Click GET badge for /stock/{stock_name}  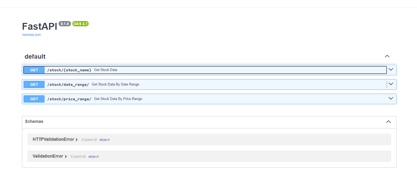pyautogui.click(x=34, y=70)
